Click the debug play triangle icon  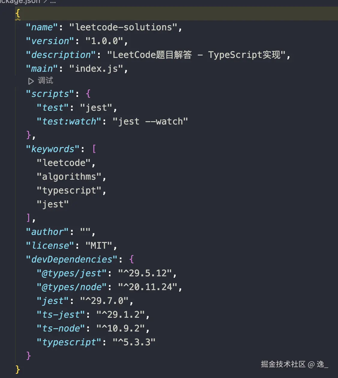coord(31,81)
